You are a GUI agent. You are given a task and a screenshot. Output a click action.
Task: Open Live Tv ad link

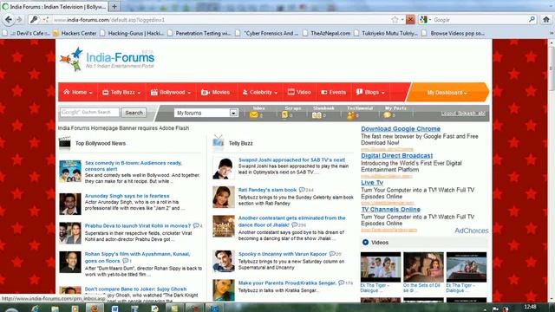pos(372,183)
